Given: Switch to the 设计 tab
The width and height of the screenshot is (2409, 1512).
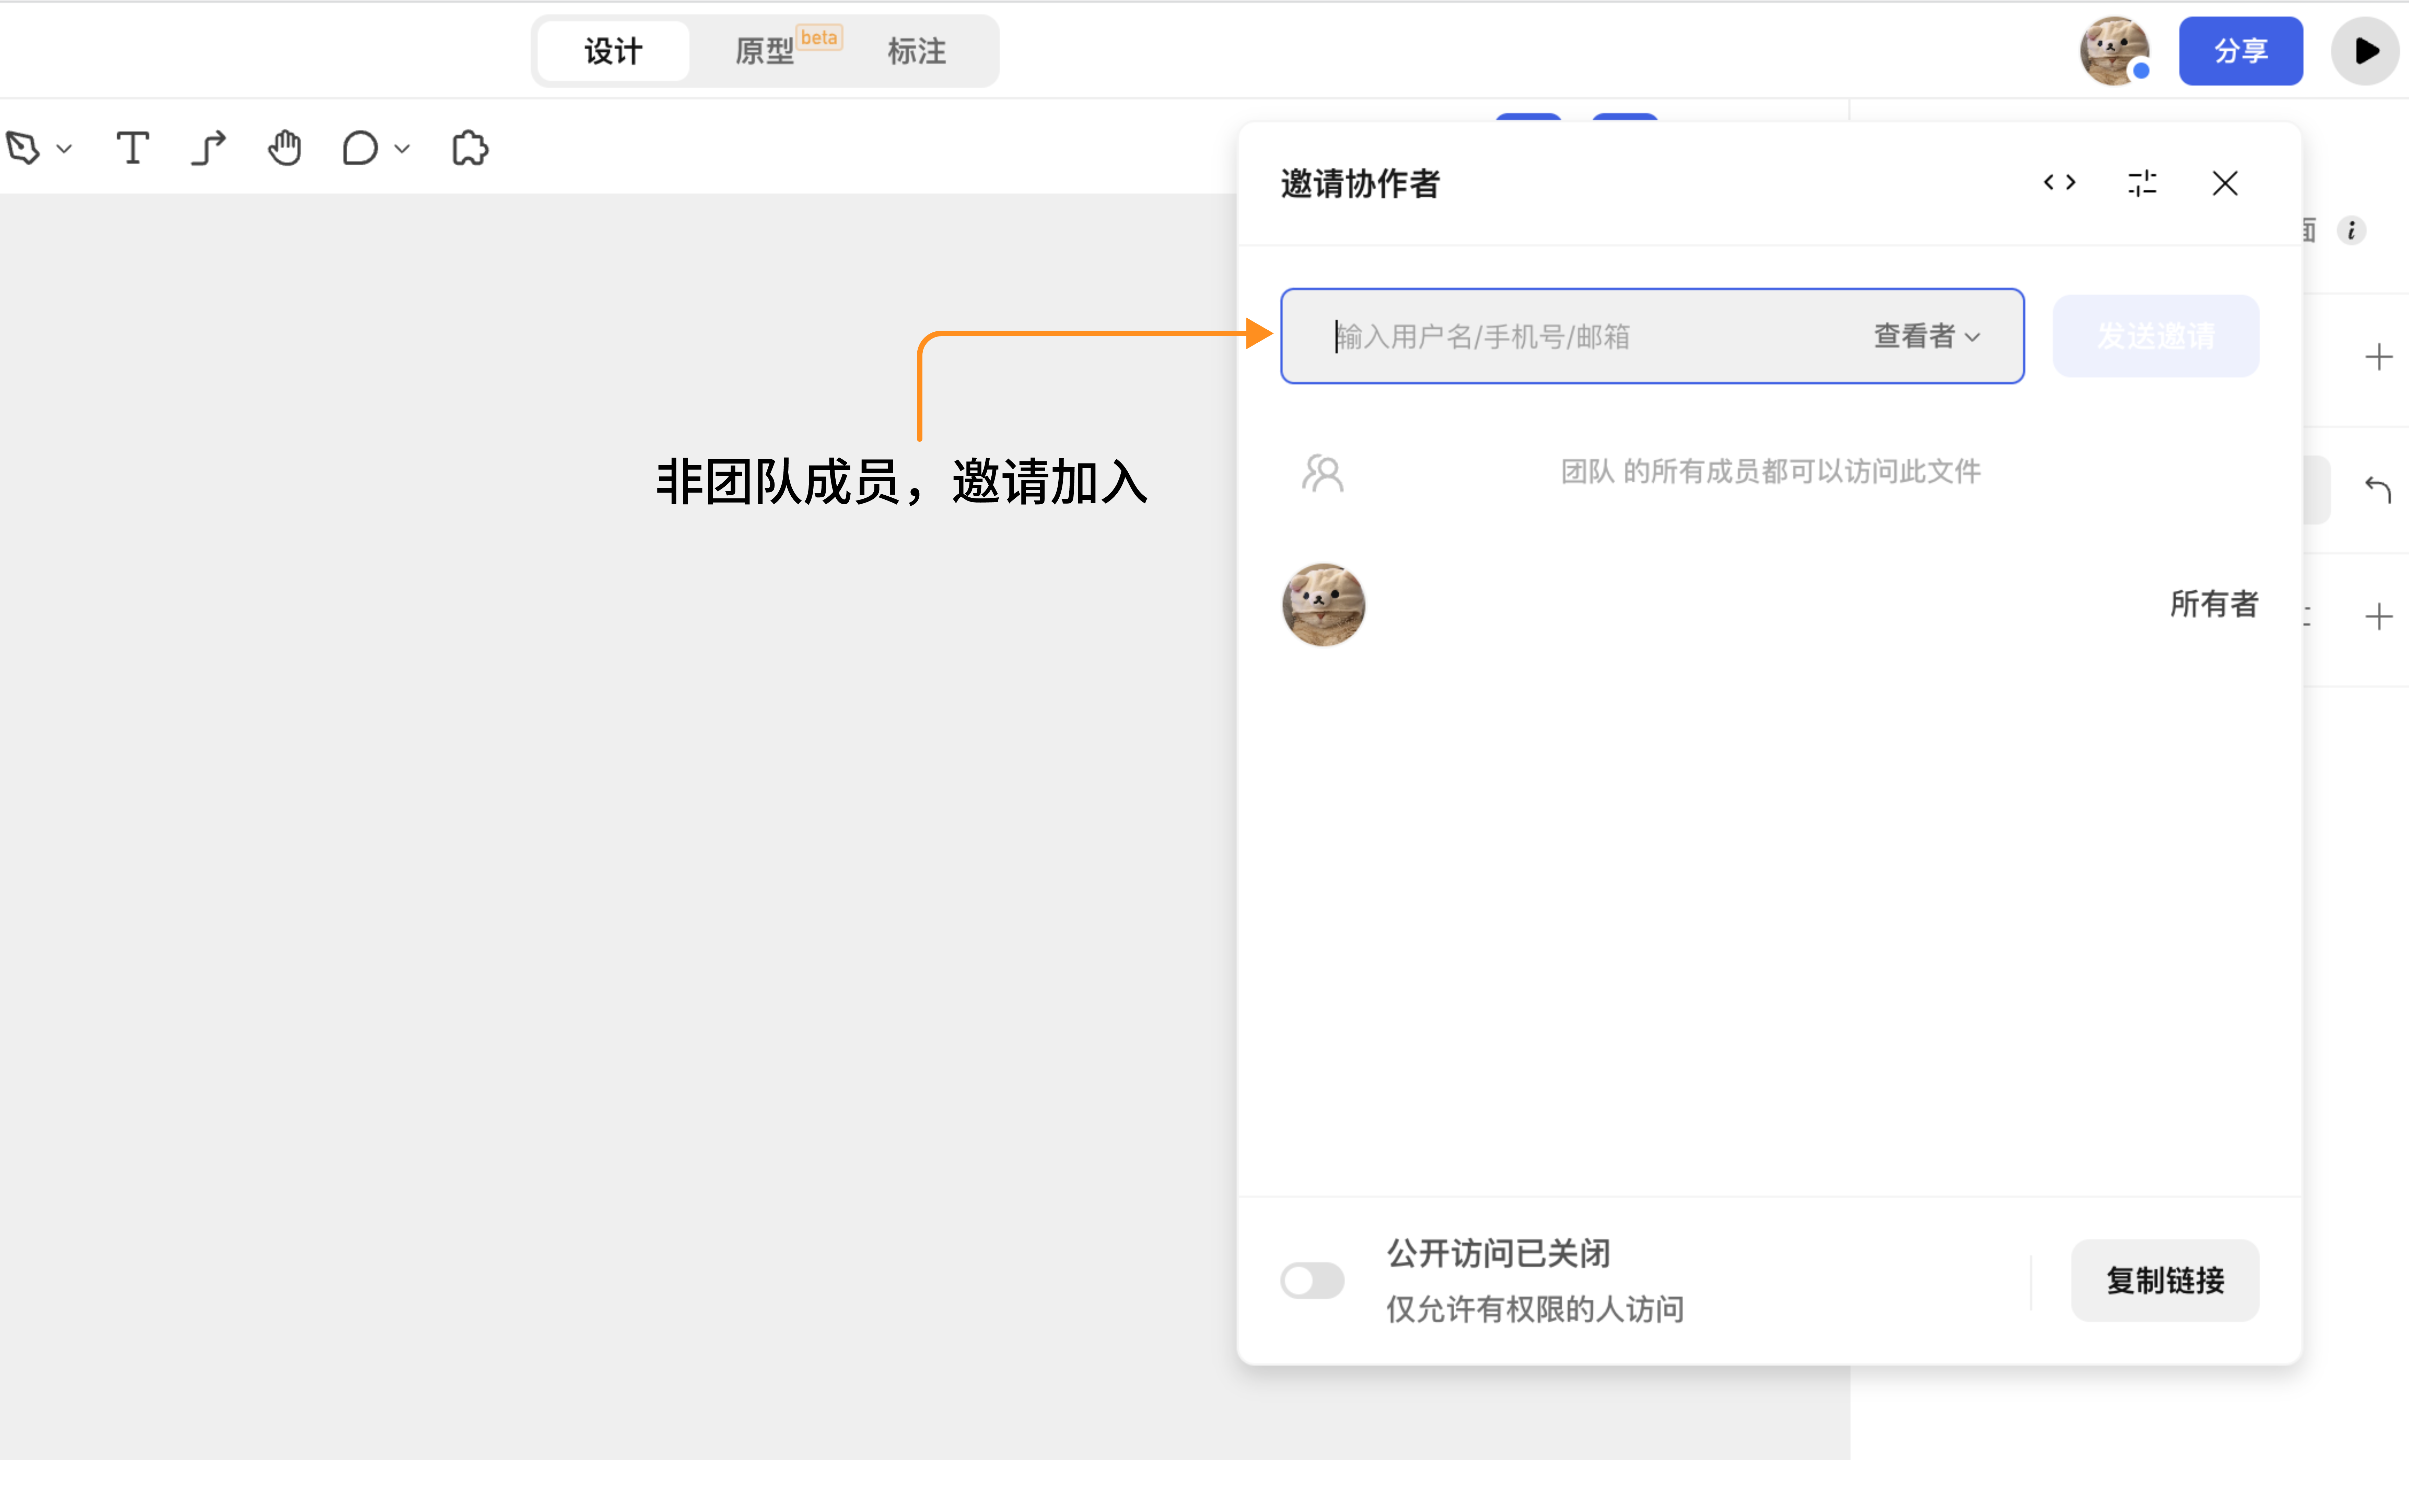Looking at the screenshot, I should pos(613,51).
